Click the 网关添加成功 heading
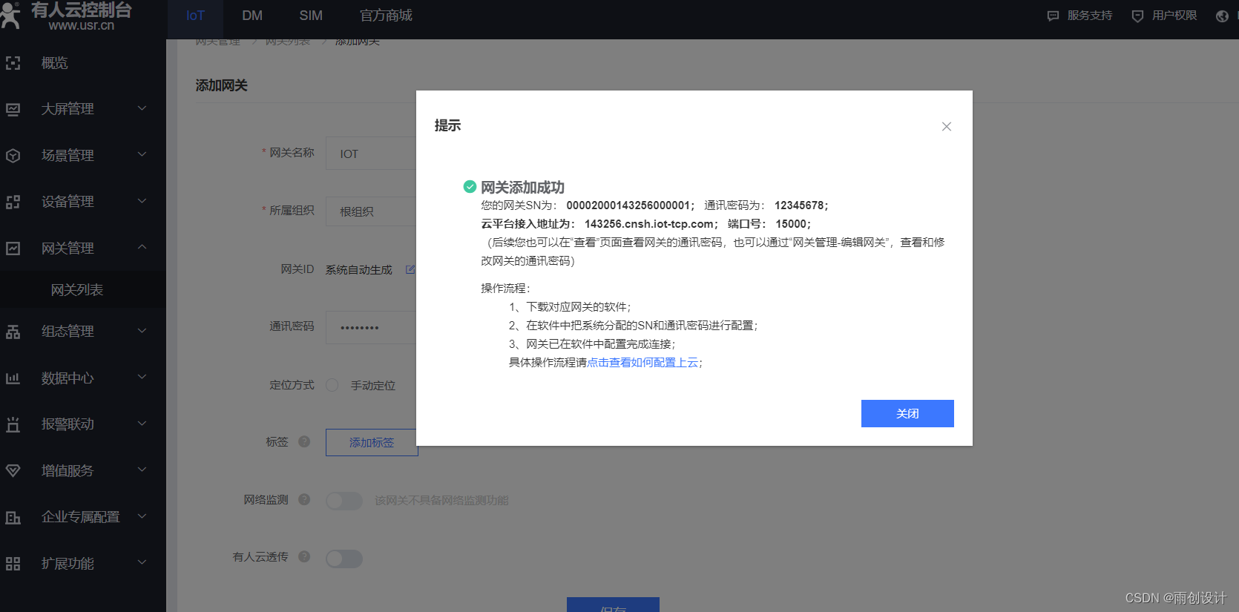This screenshot has height=612, width=1239. [x=522, y=188]
